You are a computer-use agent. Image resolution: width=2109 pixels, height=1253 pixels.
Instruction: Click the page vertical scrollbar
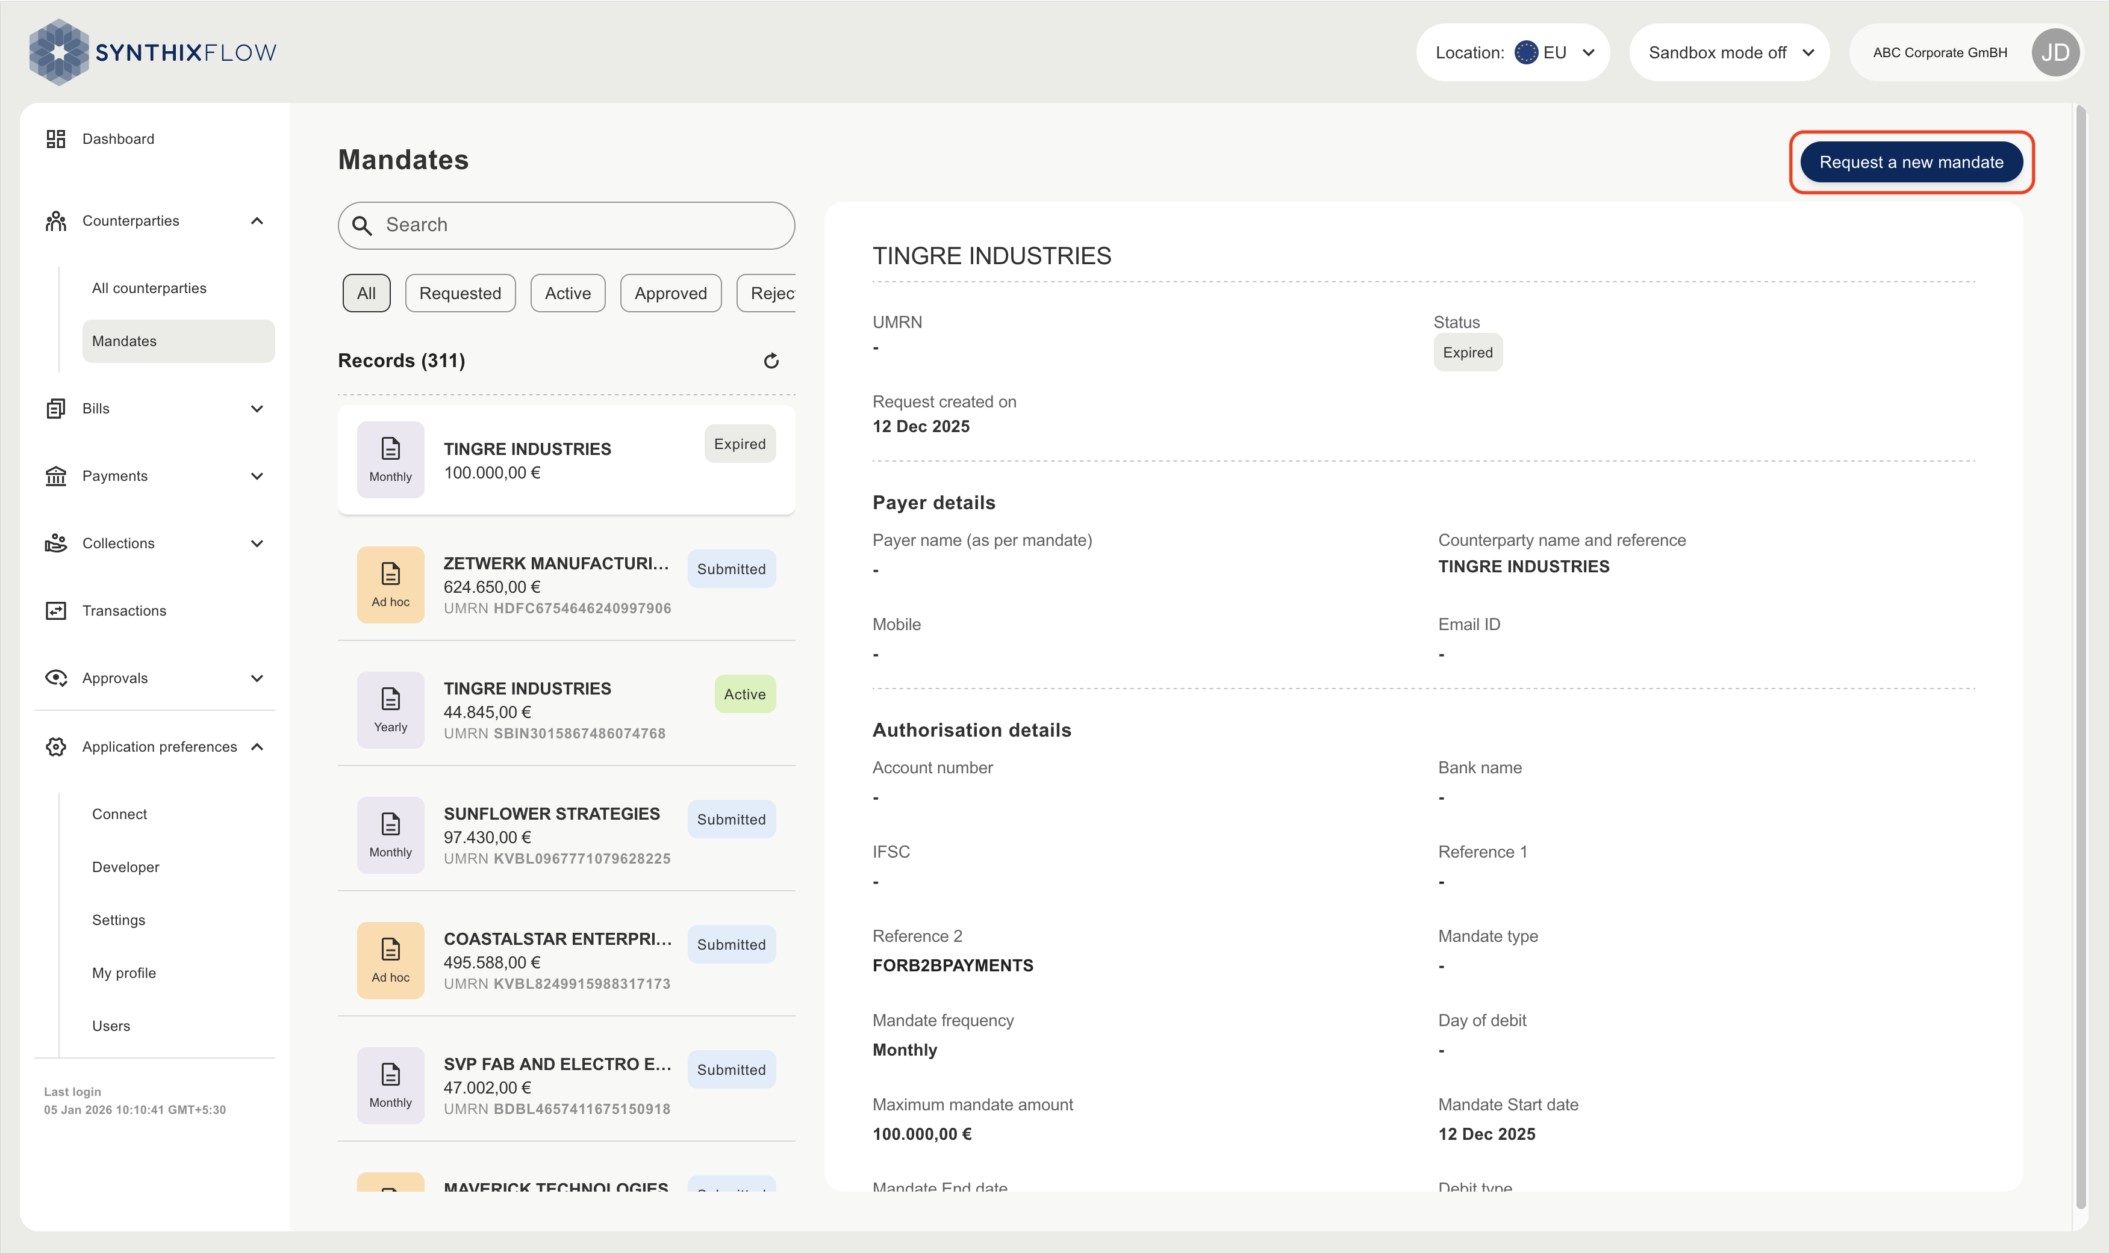click(2080, 657)
